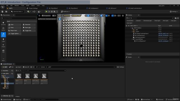Select the Shapes category icon

[3, 45]
